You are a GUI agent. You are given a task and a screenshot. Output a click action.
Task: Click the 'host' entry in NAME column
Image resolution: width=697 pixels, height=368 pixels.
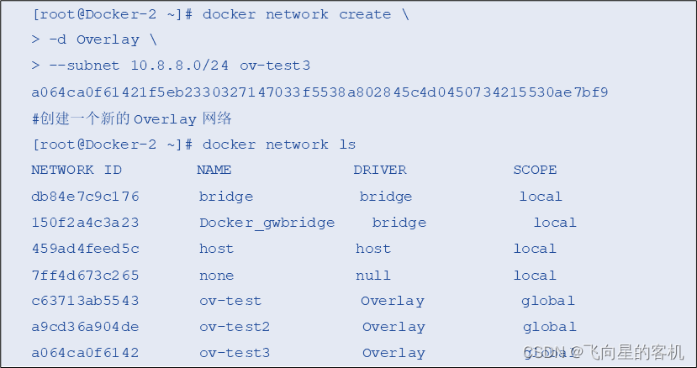(x=216, y=249)
